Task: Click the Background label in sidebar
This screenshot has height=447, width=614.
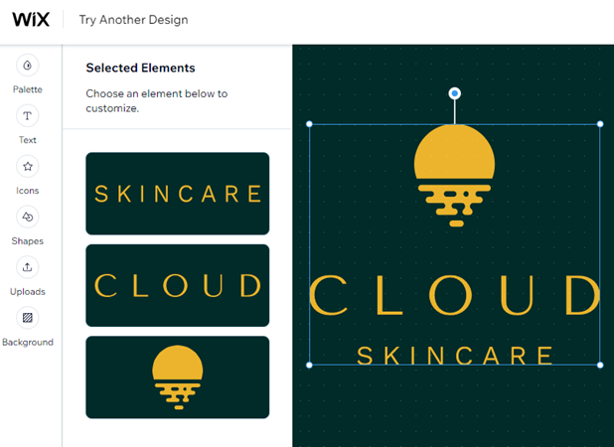Action: coord(28,342)
